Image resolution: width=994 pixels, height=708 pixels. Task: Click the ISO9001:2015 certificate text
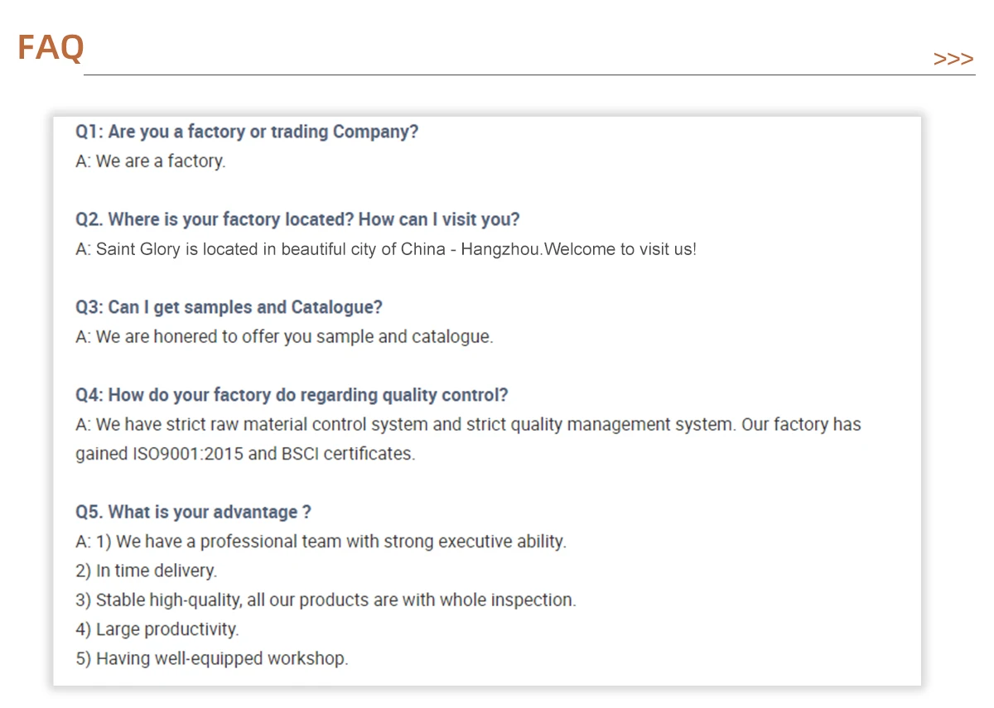187,454
